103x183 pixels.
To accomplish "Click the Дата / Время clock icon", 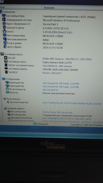I will click(5, 47).
